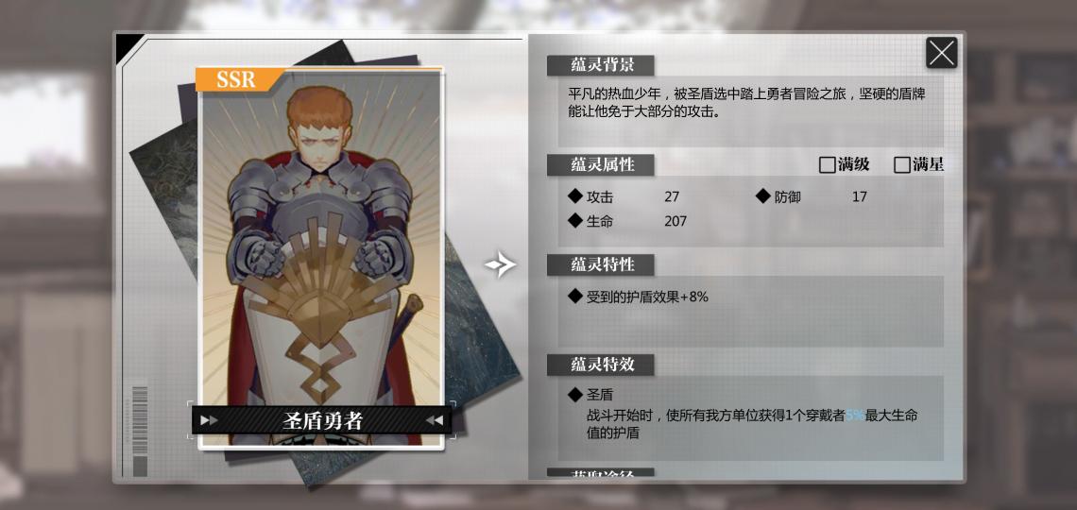
Task: Click the 蕴灵属性 section header
Action: [600, 165]
